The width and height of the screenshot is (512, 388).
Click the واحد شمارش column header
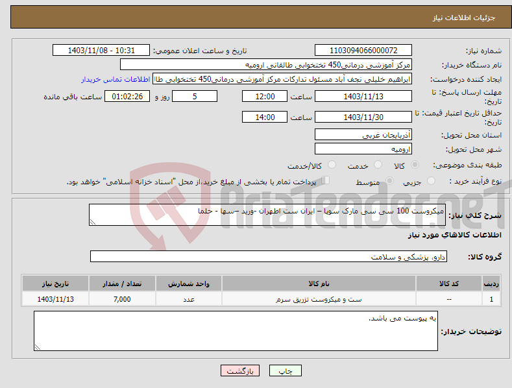(189, 284)
